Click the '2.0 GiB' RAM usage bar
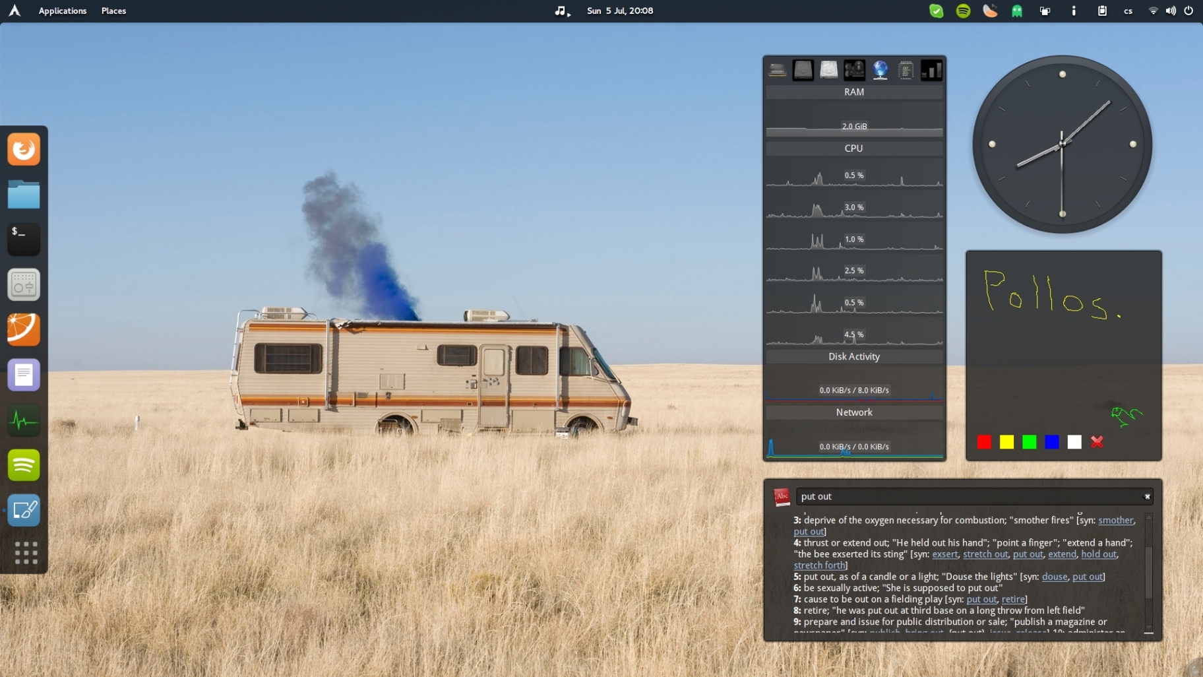Image resolution: width=1203 pixels, height=677 pixels. point(854,126)
